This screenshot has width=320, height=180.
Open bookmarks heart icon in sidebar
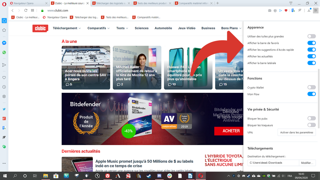(x=4, y=78)
